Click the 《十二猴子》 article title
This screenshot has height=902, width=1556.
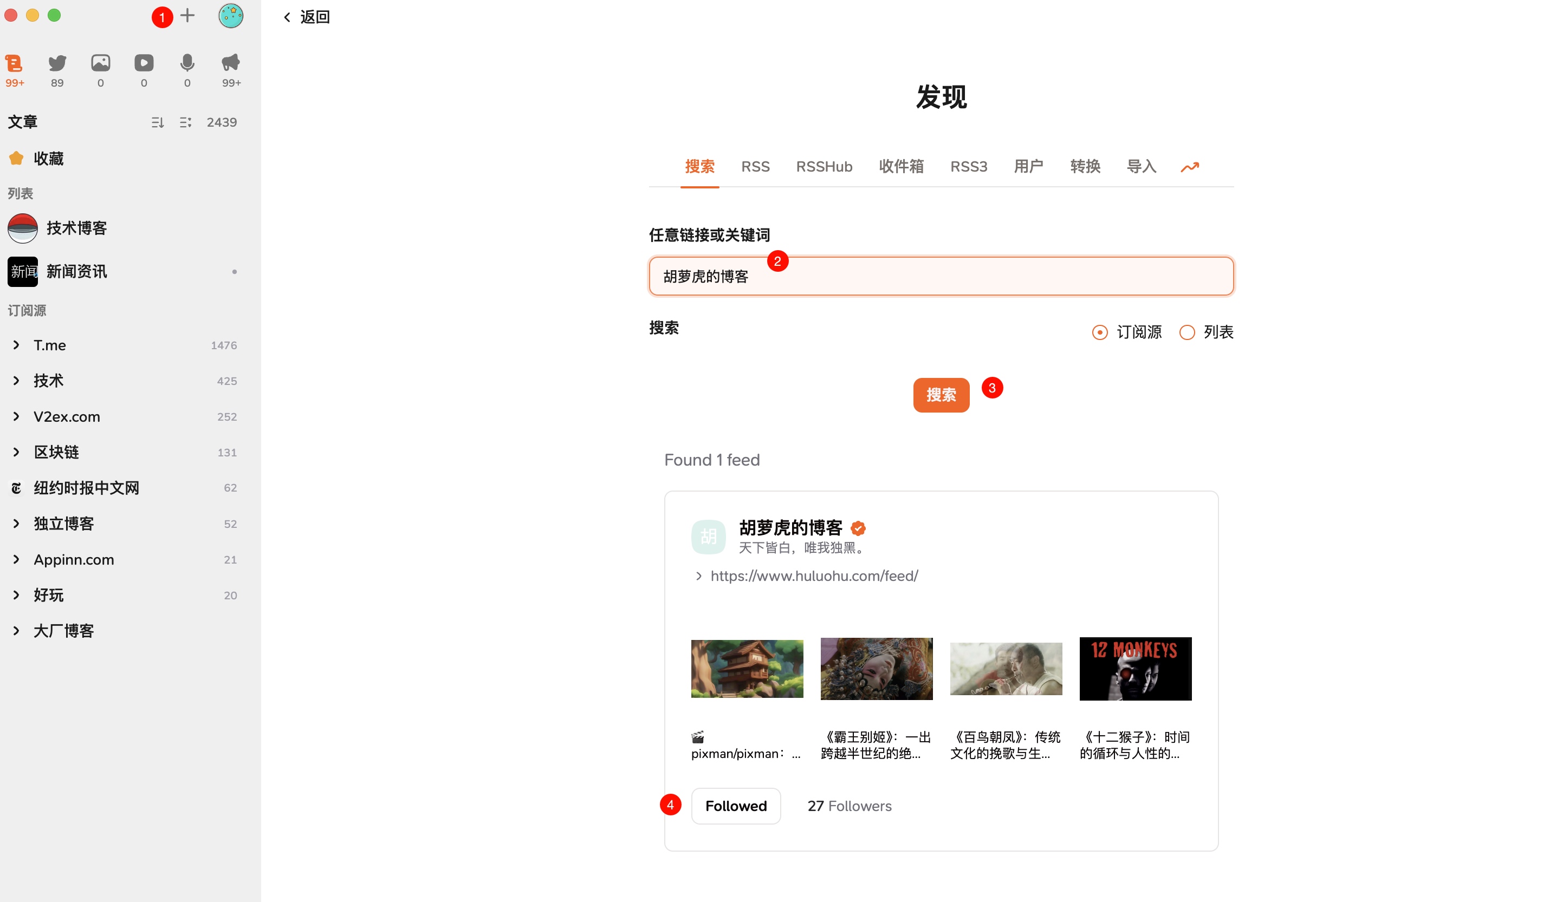pos(1135,746)
